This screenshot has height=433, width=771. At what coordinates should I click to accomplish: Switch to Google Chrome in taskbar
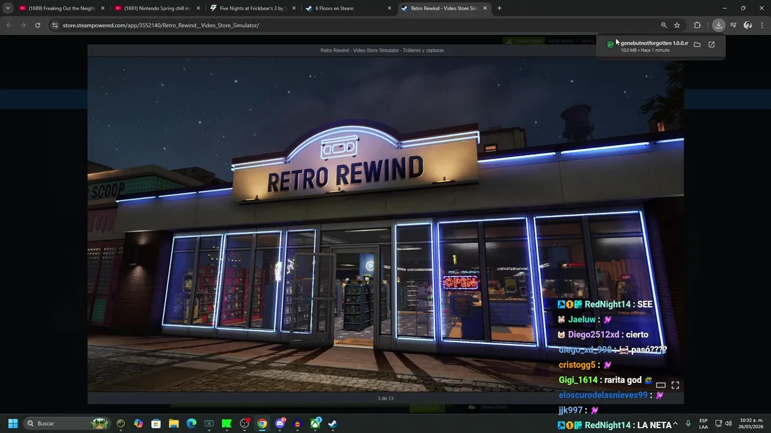pyautogui.click(x=262, y=423)
